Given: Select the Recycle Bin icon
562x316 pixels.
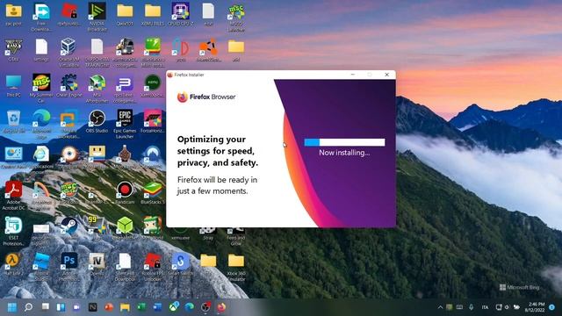Looking at the screenshot, I should (13, 122).
